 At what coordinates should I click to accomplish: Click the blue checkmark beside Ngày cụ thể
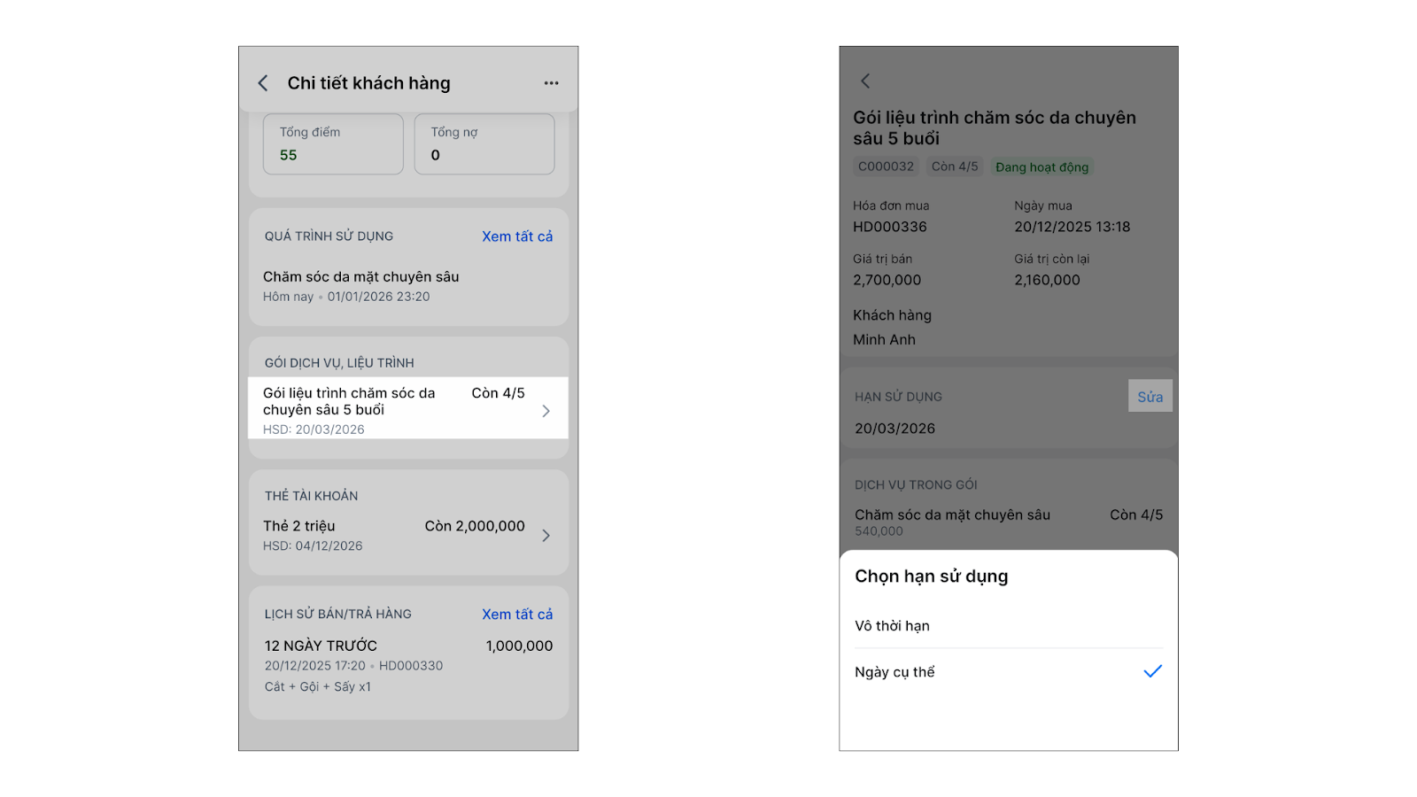pyautogui.click(x=1152, y=671)
